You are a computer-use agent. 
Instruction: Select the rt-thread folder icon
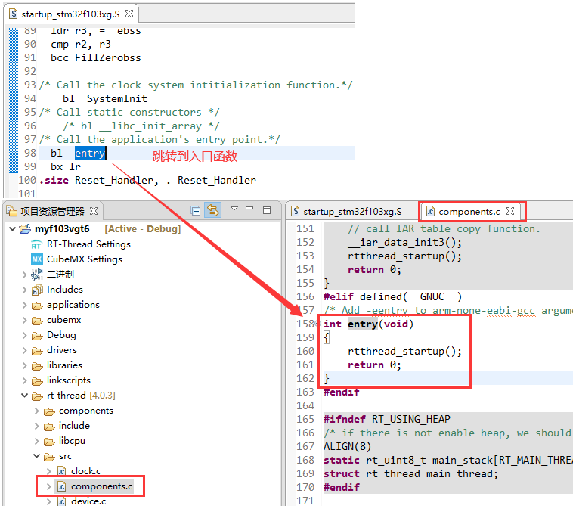click(37, 396)
